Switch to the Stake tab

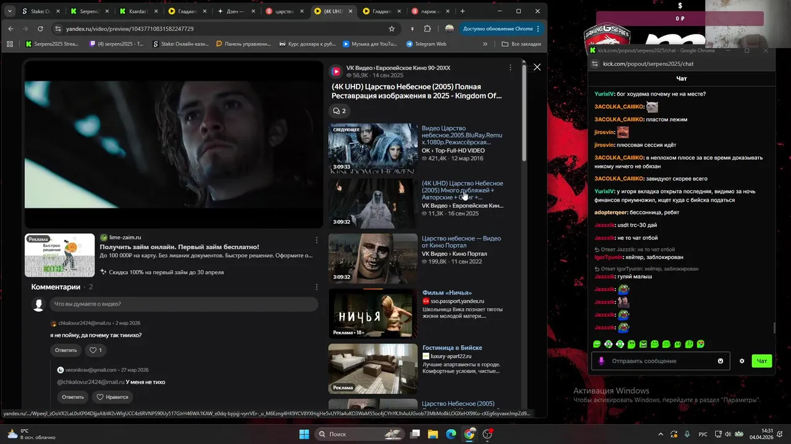point(40,11)
